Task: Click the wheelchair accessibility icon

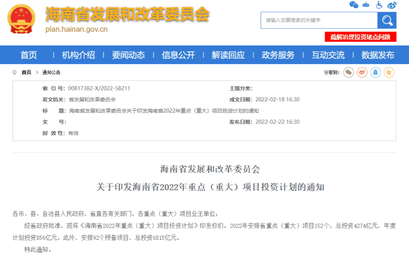Action: tap(379, 5)
